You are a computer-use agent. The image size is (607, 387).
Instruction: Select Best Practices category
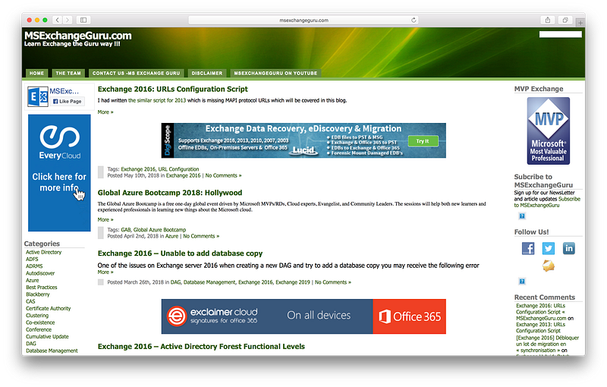(x=42, y=287)
